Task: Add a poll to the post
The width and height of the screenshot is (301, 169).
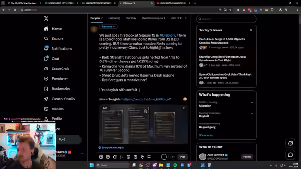Action: tap(121, 157)
